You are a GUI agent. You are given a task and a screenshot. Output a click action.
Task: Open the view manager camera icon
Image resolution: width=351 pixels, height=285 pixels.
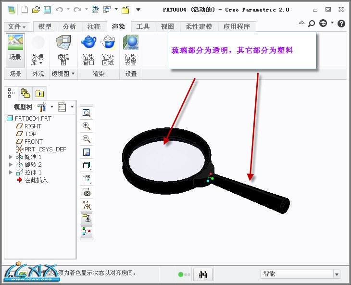pyautogui.click(x=87, y=192)
